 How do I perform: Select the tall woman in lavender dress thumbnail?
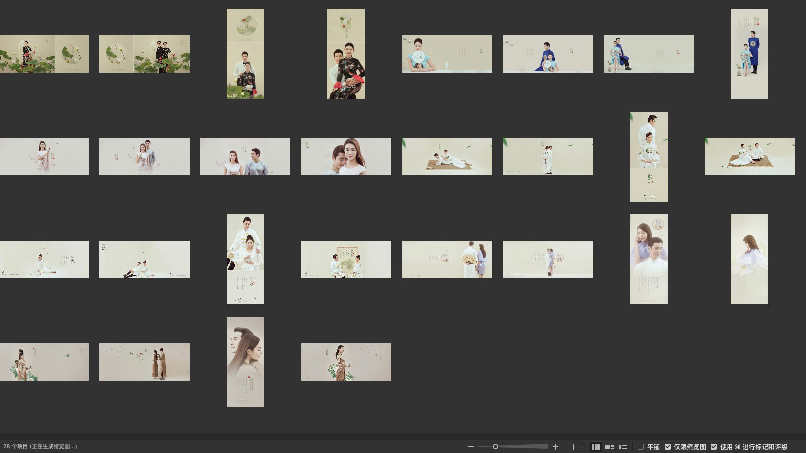(x=749, y=259)
